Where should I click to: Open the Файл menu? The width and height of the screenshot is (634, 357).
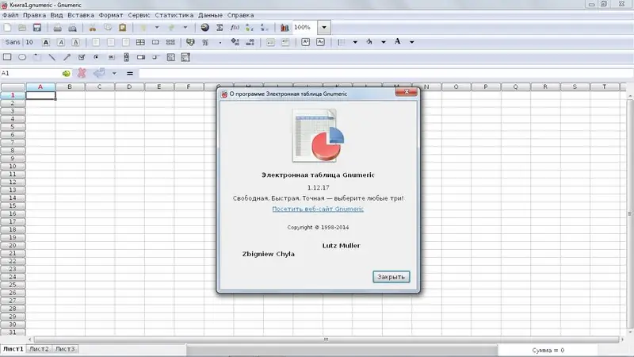click(10, 15)
